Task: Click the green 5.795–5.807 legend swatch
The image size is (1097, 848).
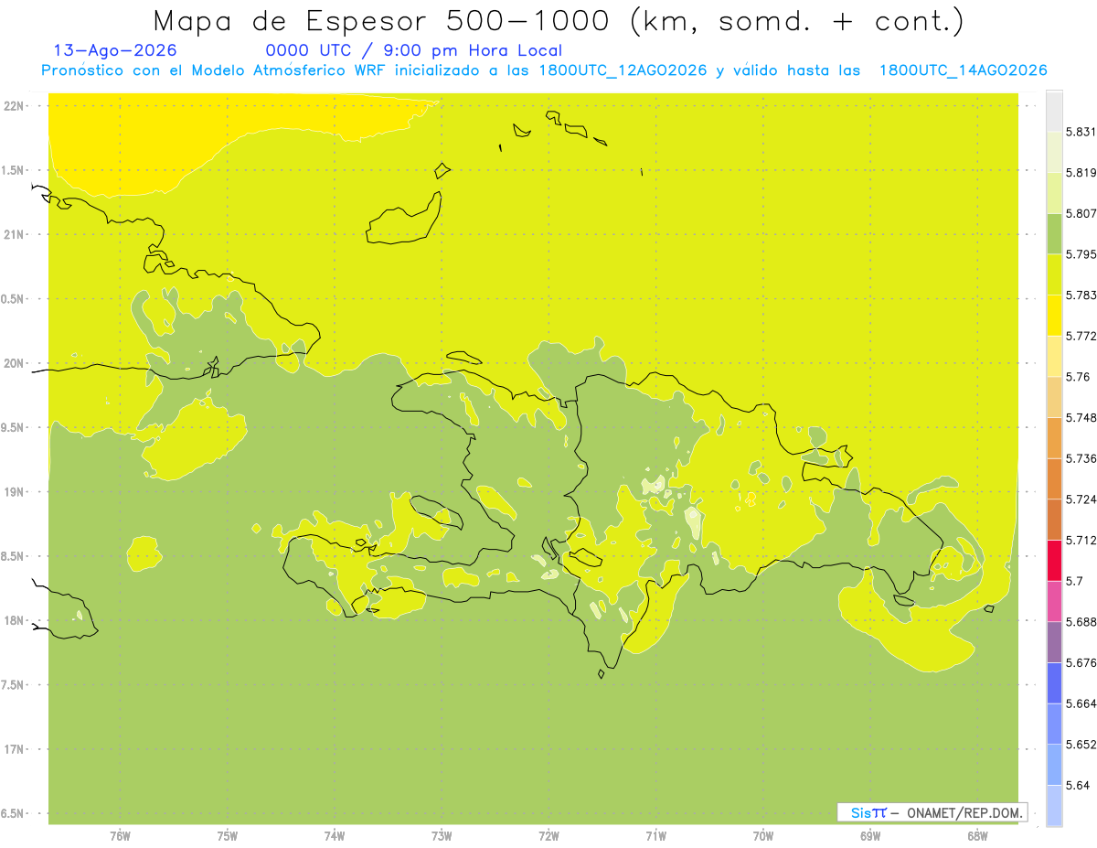Action: click(1054, 233)
